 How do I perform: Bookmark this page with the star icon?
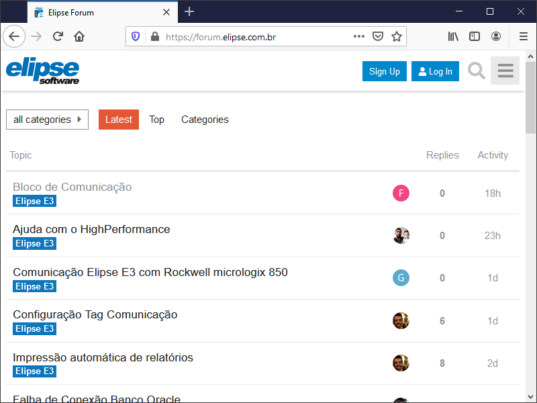point(397,36)
